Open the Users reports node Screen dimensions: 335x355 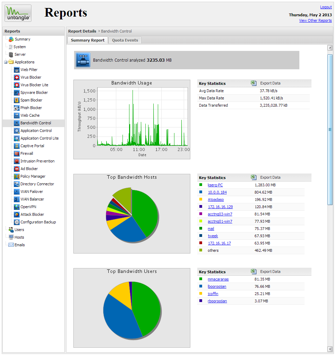point(19,230)
